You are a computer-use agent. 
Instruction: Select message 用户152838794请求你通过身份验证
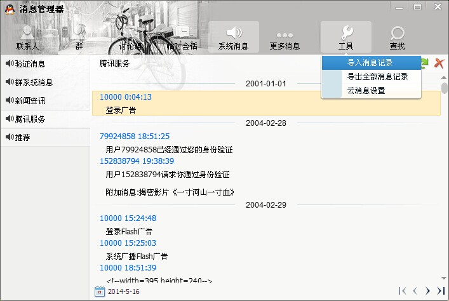[168, 175]
